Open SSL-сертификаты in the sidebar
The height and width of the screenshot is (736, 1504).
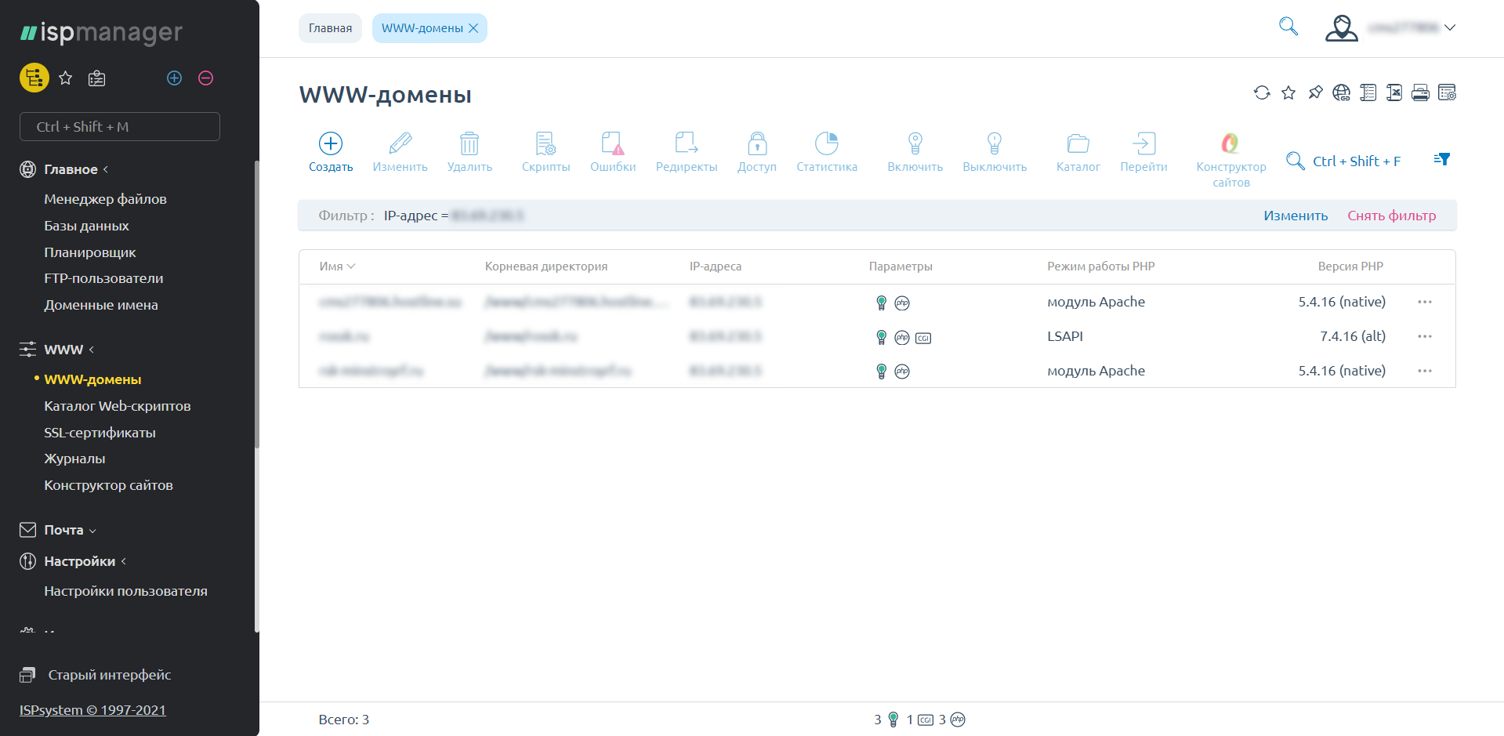(100, 433)
